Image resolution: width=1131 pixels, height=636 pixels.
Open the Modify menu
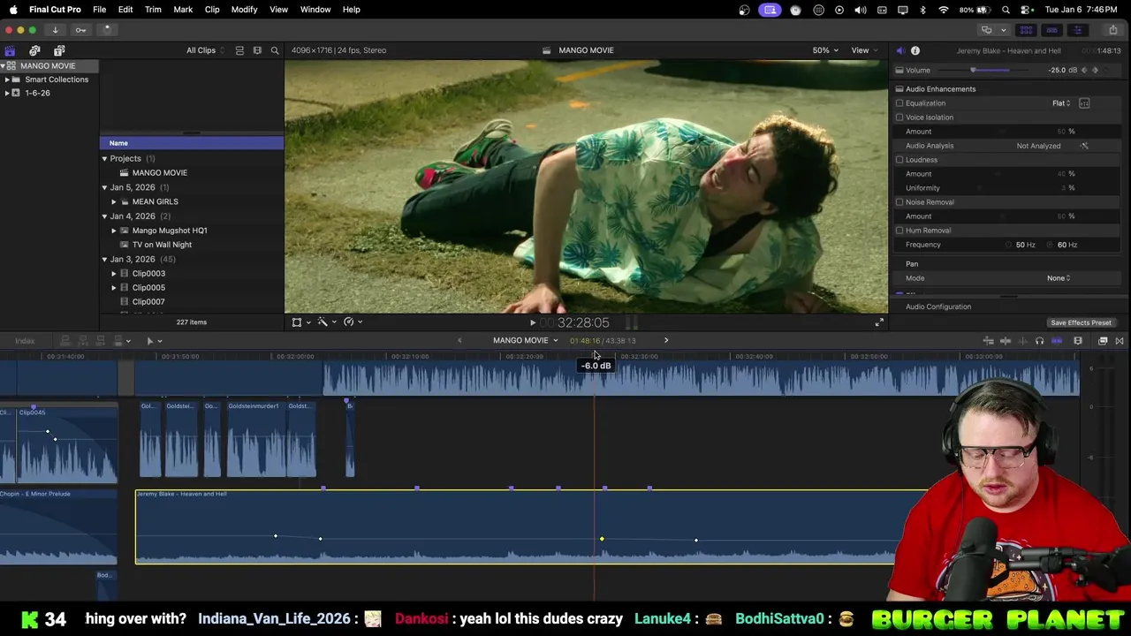244,10
